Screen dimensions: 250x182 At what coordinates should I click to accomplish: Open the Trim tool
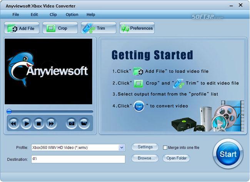[x=98, y=28]
